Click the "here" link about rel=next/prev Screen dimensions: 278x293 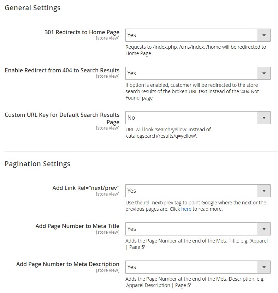pyautogui.click(x=186, y=209)
